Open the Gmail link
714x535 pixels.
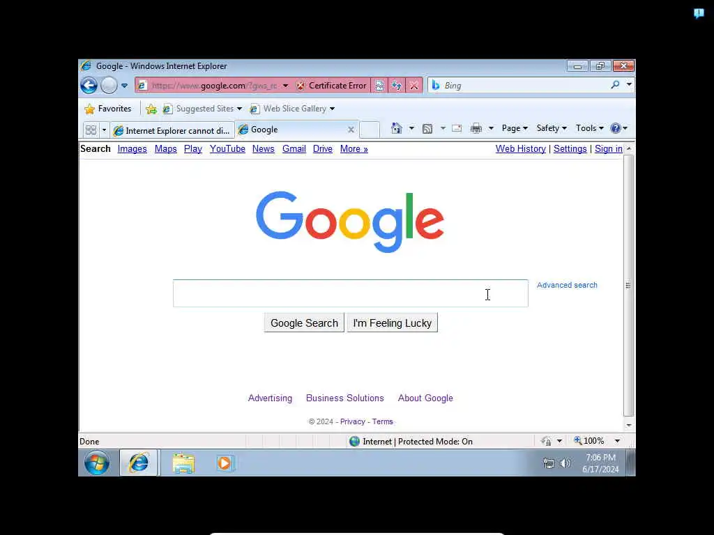click(x=294, y=149)
